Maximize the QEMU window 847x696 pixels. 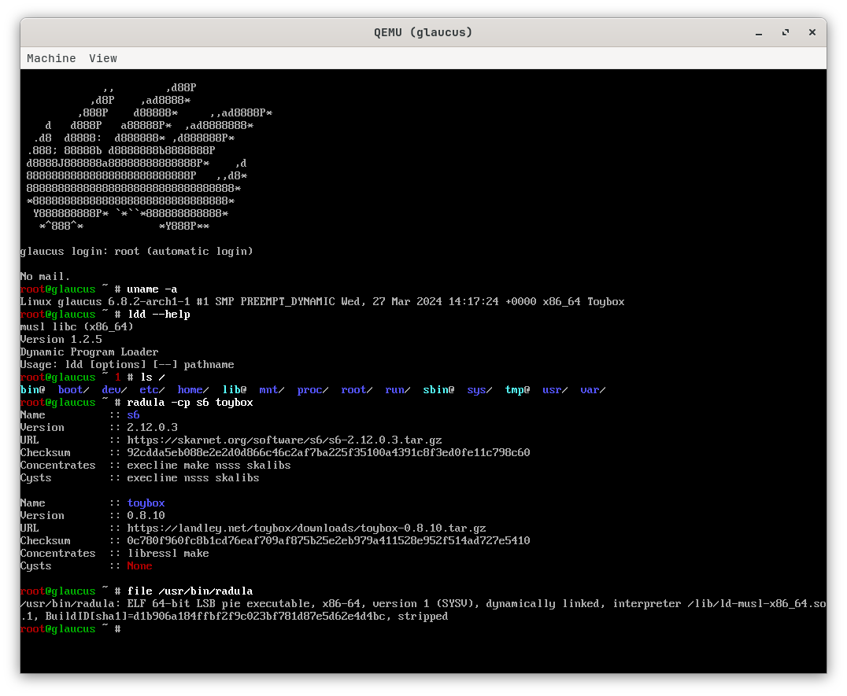pos(786,32)
